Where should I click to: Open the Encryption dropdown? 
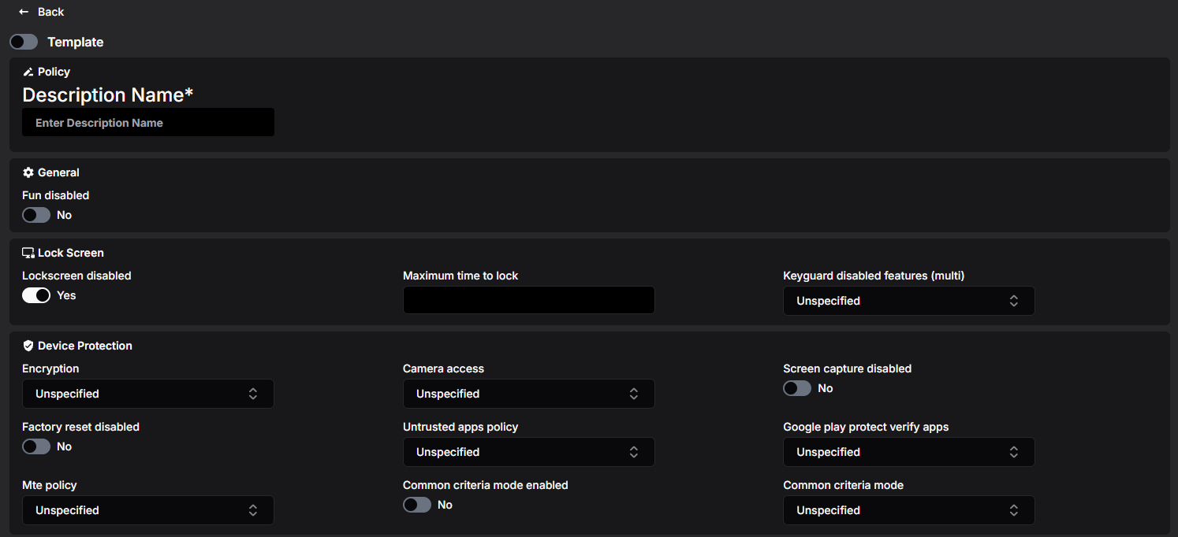point(148,394)
